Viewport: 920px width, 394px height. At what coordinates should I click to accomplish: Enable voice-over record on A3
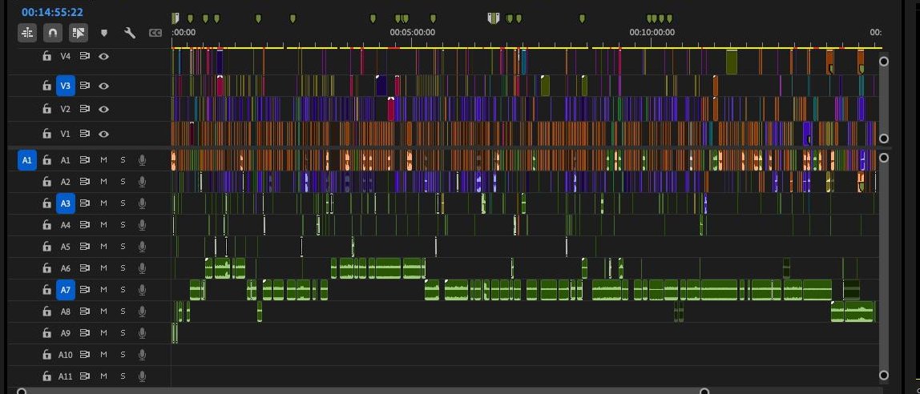point(142,203)
